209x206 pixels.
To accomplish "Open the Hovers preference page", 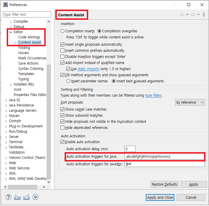I will pyautogui.click(x=24, y=53).
